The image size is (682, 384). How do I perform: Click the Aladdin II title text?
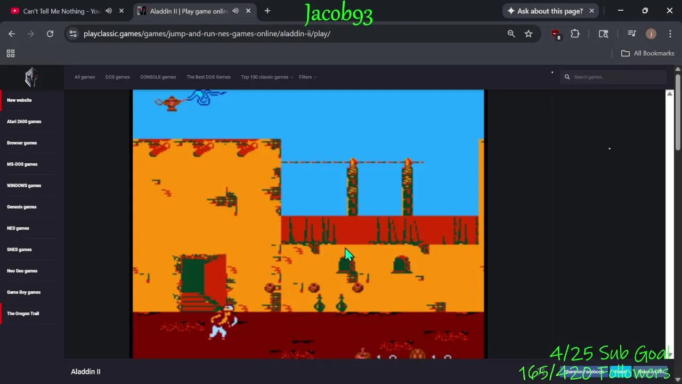tap(86, 372)
